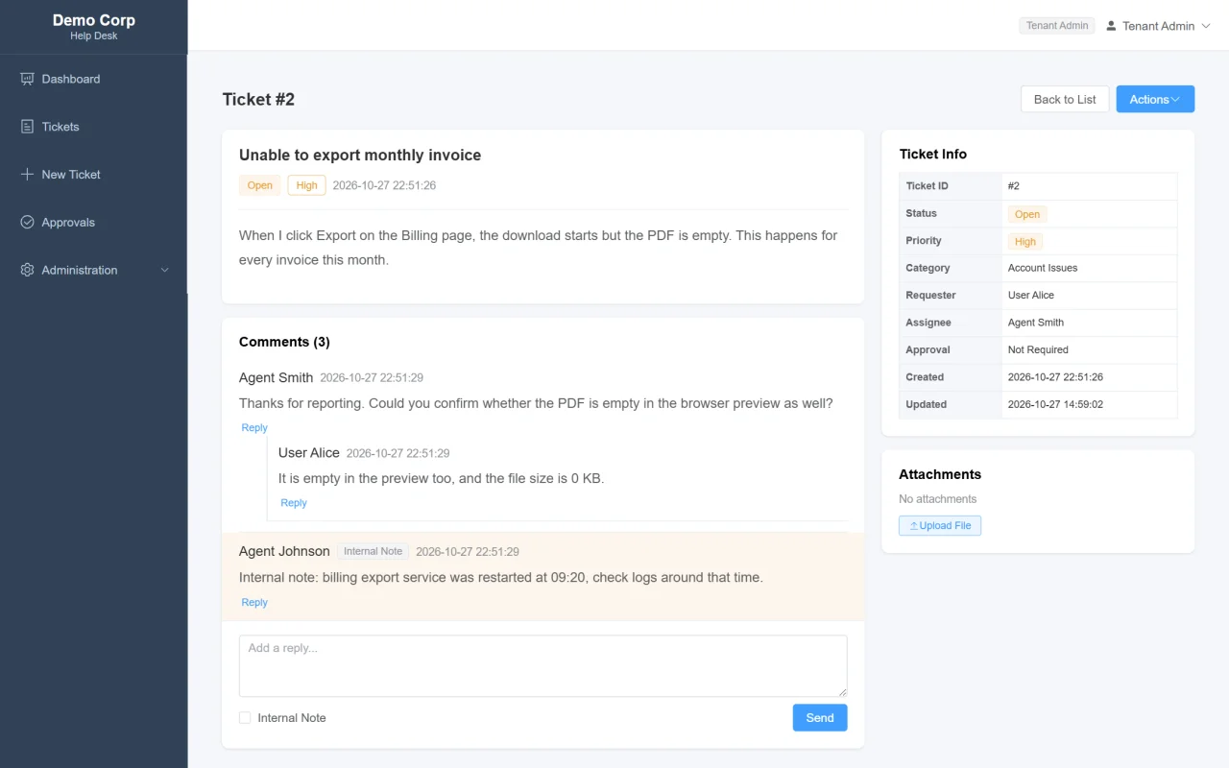Click the Demo Corp Help Desk logo
This screenshot has width=1229, height=768.
(93, 27)
